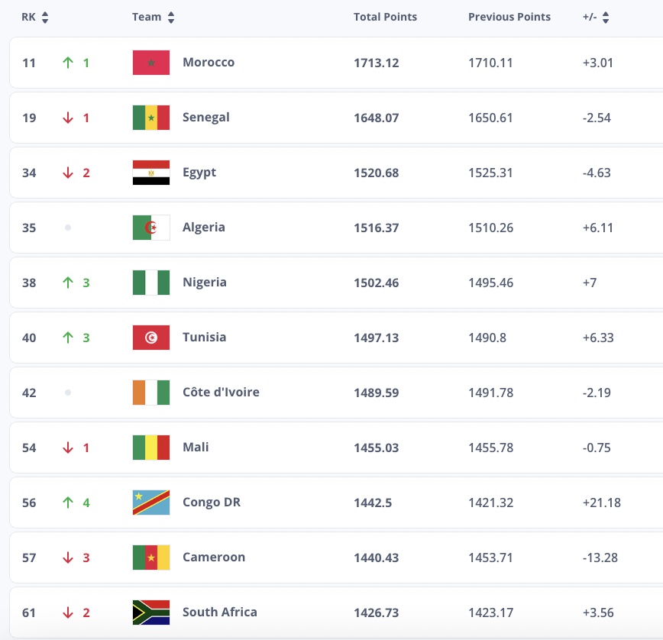Viewport: 663px width, 640px height.
Task: Sort table by Team column arrows
Action: (x=170, y=18)
